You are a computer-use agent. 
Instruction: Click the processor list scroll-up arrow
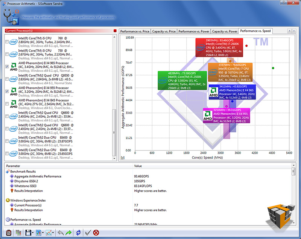click(114, 37)
